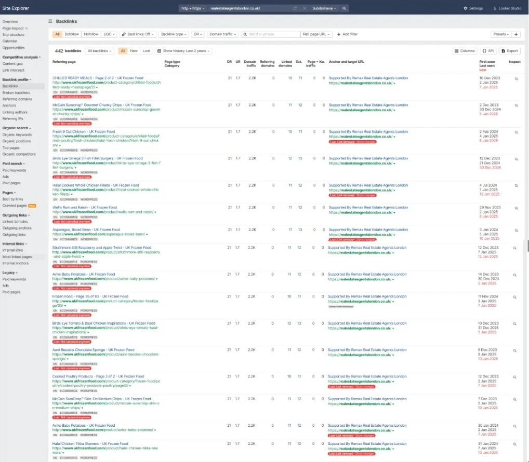Filter by Nofollow links
Screen dimensions: 529x462
(x=91, y=34)
